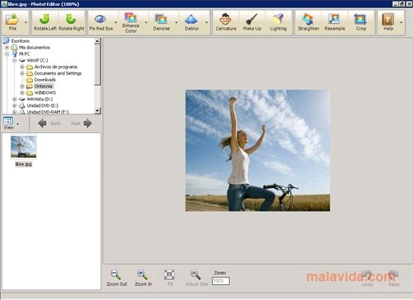The width and height of the screenshot is (413, 300).
Task: Pick the Deblur tool
Action: 191,23
